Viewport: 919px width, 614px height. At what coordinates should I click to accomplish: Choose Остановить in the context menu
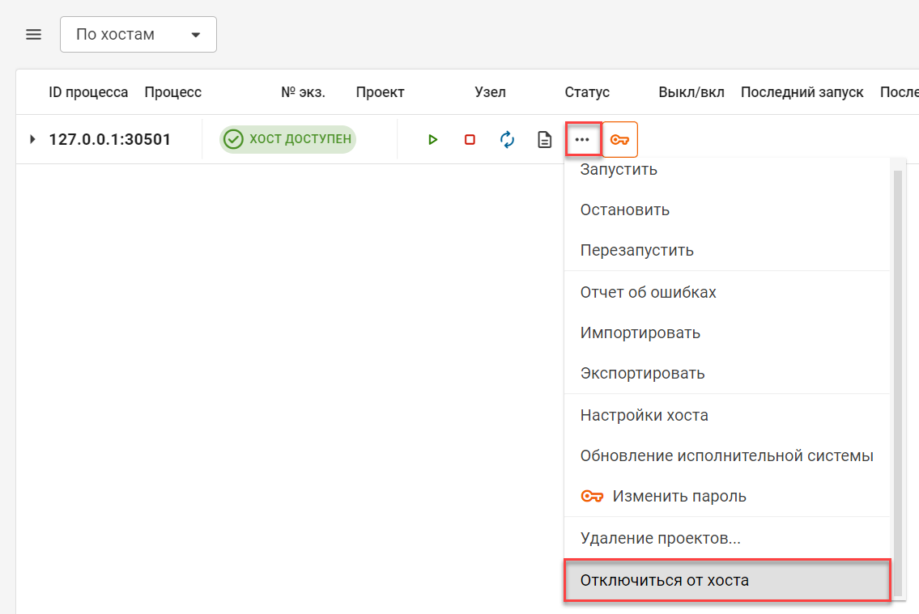pos(624,210)
